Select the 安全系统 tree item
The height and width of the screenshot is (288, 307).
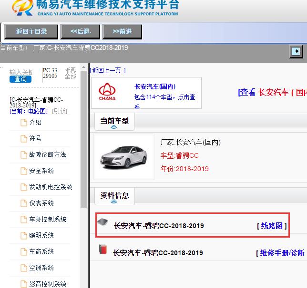(x=41, y=171)
